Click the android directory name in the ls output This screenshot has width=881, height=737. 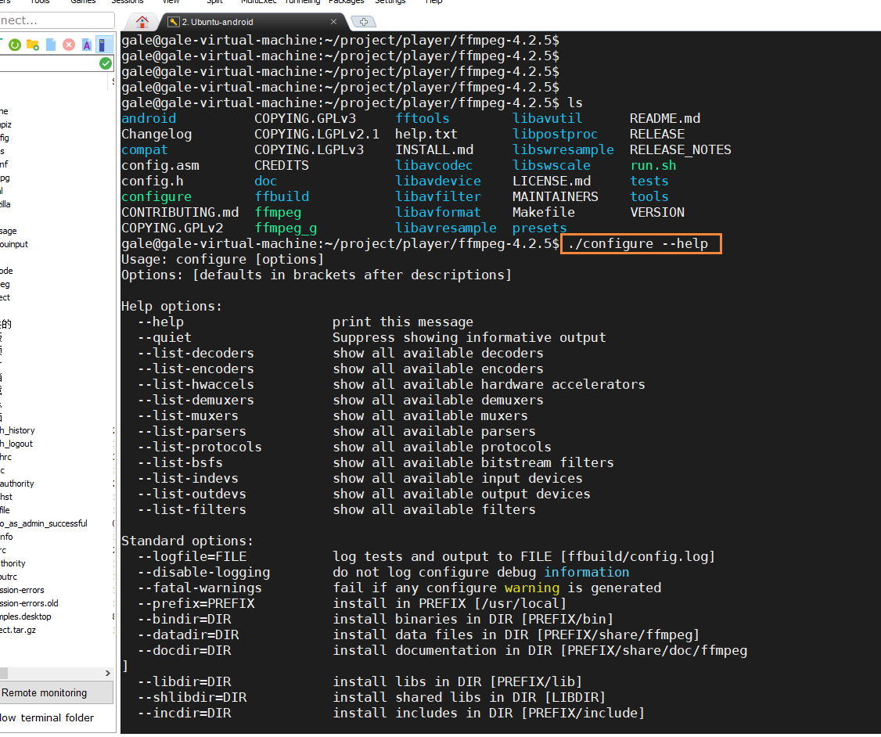(x=149, y=118)
